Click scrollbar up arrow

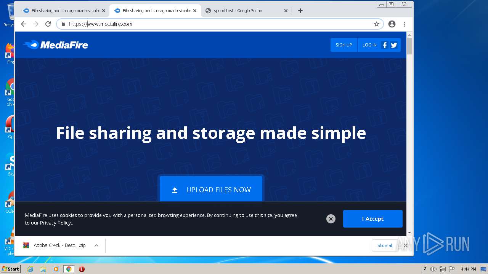[x=409, y=35]
